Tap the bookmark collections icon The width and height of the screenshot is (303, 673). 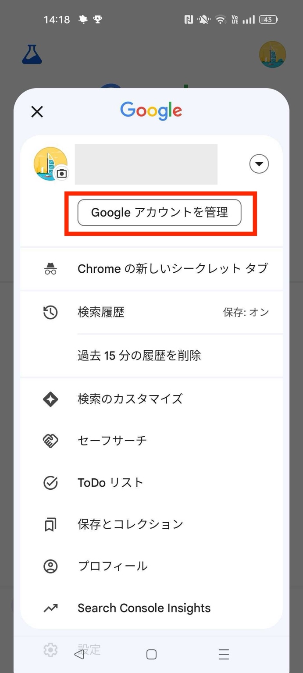pos(50,524)
